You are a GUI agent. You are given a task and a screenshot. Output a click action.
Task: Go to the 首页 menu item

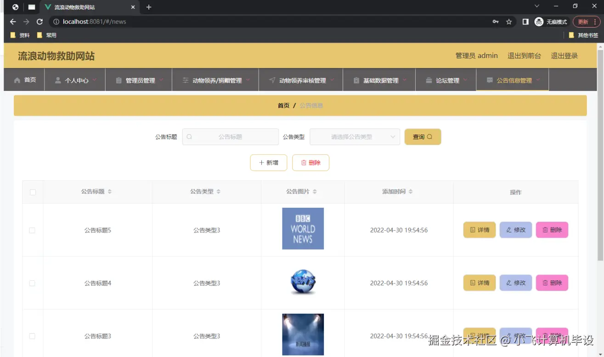tap(24, 80)
